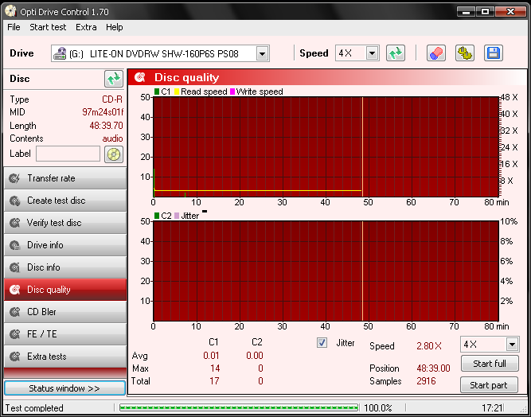Click the Contents value audio

point(112,138)
